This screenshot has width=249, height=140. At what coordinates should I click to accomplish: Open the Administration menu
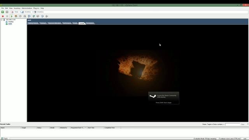[27, 8]
